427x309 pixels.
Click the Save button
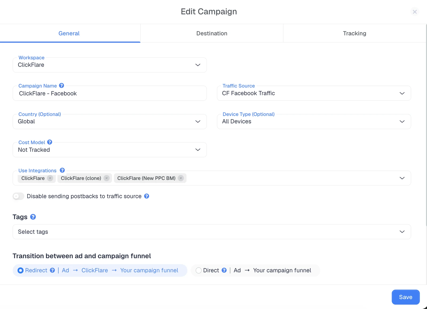pyautogui.click(x=406, y=297)
